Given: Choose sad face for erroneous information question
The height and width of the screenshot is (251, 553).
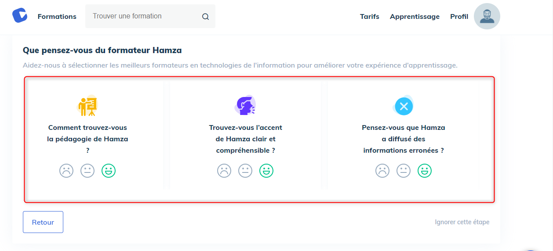Looking at the screenshot, I should click(382, 171).
